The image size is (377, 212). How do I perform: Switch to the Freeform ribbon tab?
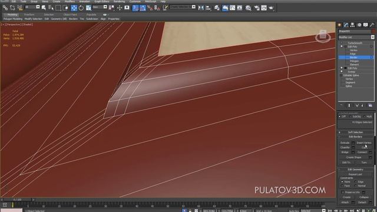pos(29,15)
